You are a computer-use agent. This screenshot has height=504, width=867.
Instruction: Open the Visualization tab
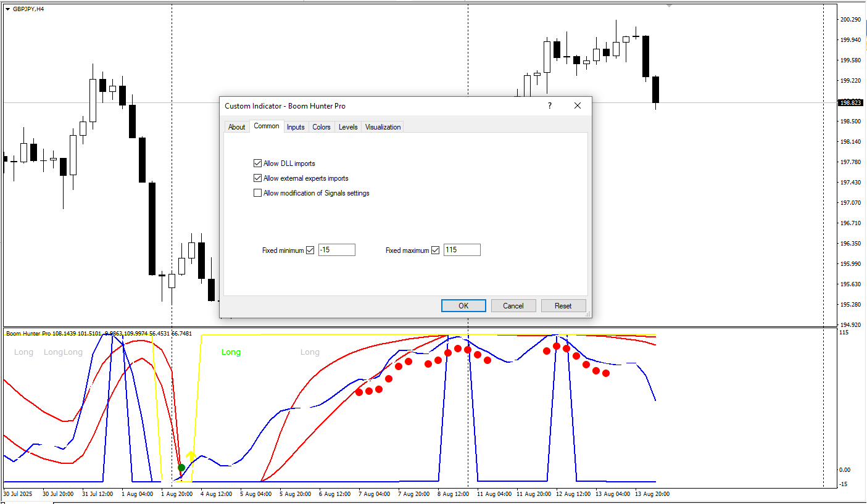[383, 127]
